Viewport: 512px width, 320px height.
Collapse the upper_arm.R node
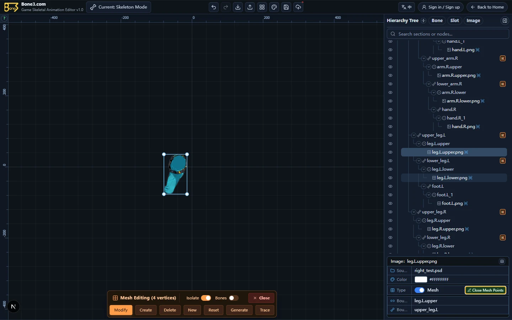pos(423,58)
